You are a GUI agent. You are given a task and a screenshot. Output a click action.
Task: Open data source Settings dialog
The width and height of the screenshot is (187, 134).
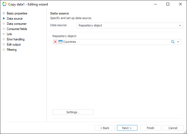[73, 112]
